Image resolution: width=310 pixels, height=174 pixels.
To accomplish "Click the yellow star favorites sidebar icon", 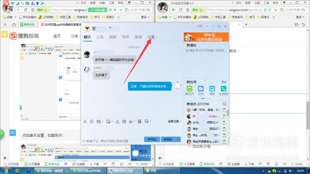I will [x=4, y=34].
